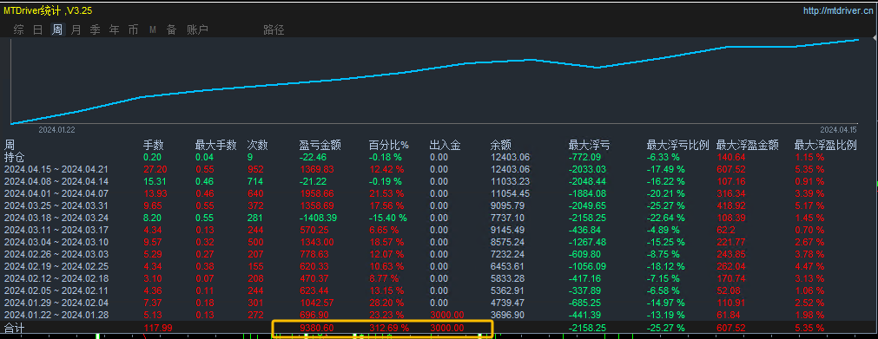
Task: Open the 账户 account tab
Action: point(197,29)
